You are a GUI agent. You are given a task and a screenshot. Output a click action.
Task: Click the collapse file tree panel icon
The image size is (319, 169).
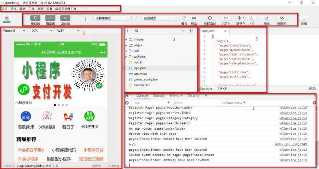pyautogui.click(x=191, y=31)
